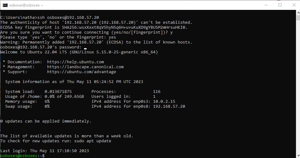Screen dimensions: 300x158
Task: Maximize the terminal window
Action: pyautogui.click(x=280, y=5)
